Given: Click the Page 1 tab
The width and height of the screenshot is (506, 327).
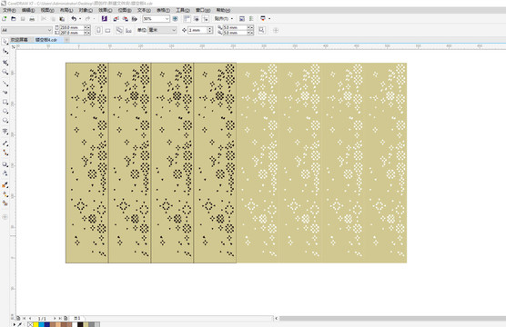Looking at the screenshot, I should click(x=77, y=318).
